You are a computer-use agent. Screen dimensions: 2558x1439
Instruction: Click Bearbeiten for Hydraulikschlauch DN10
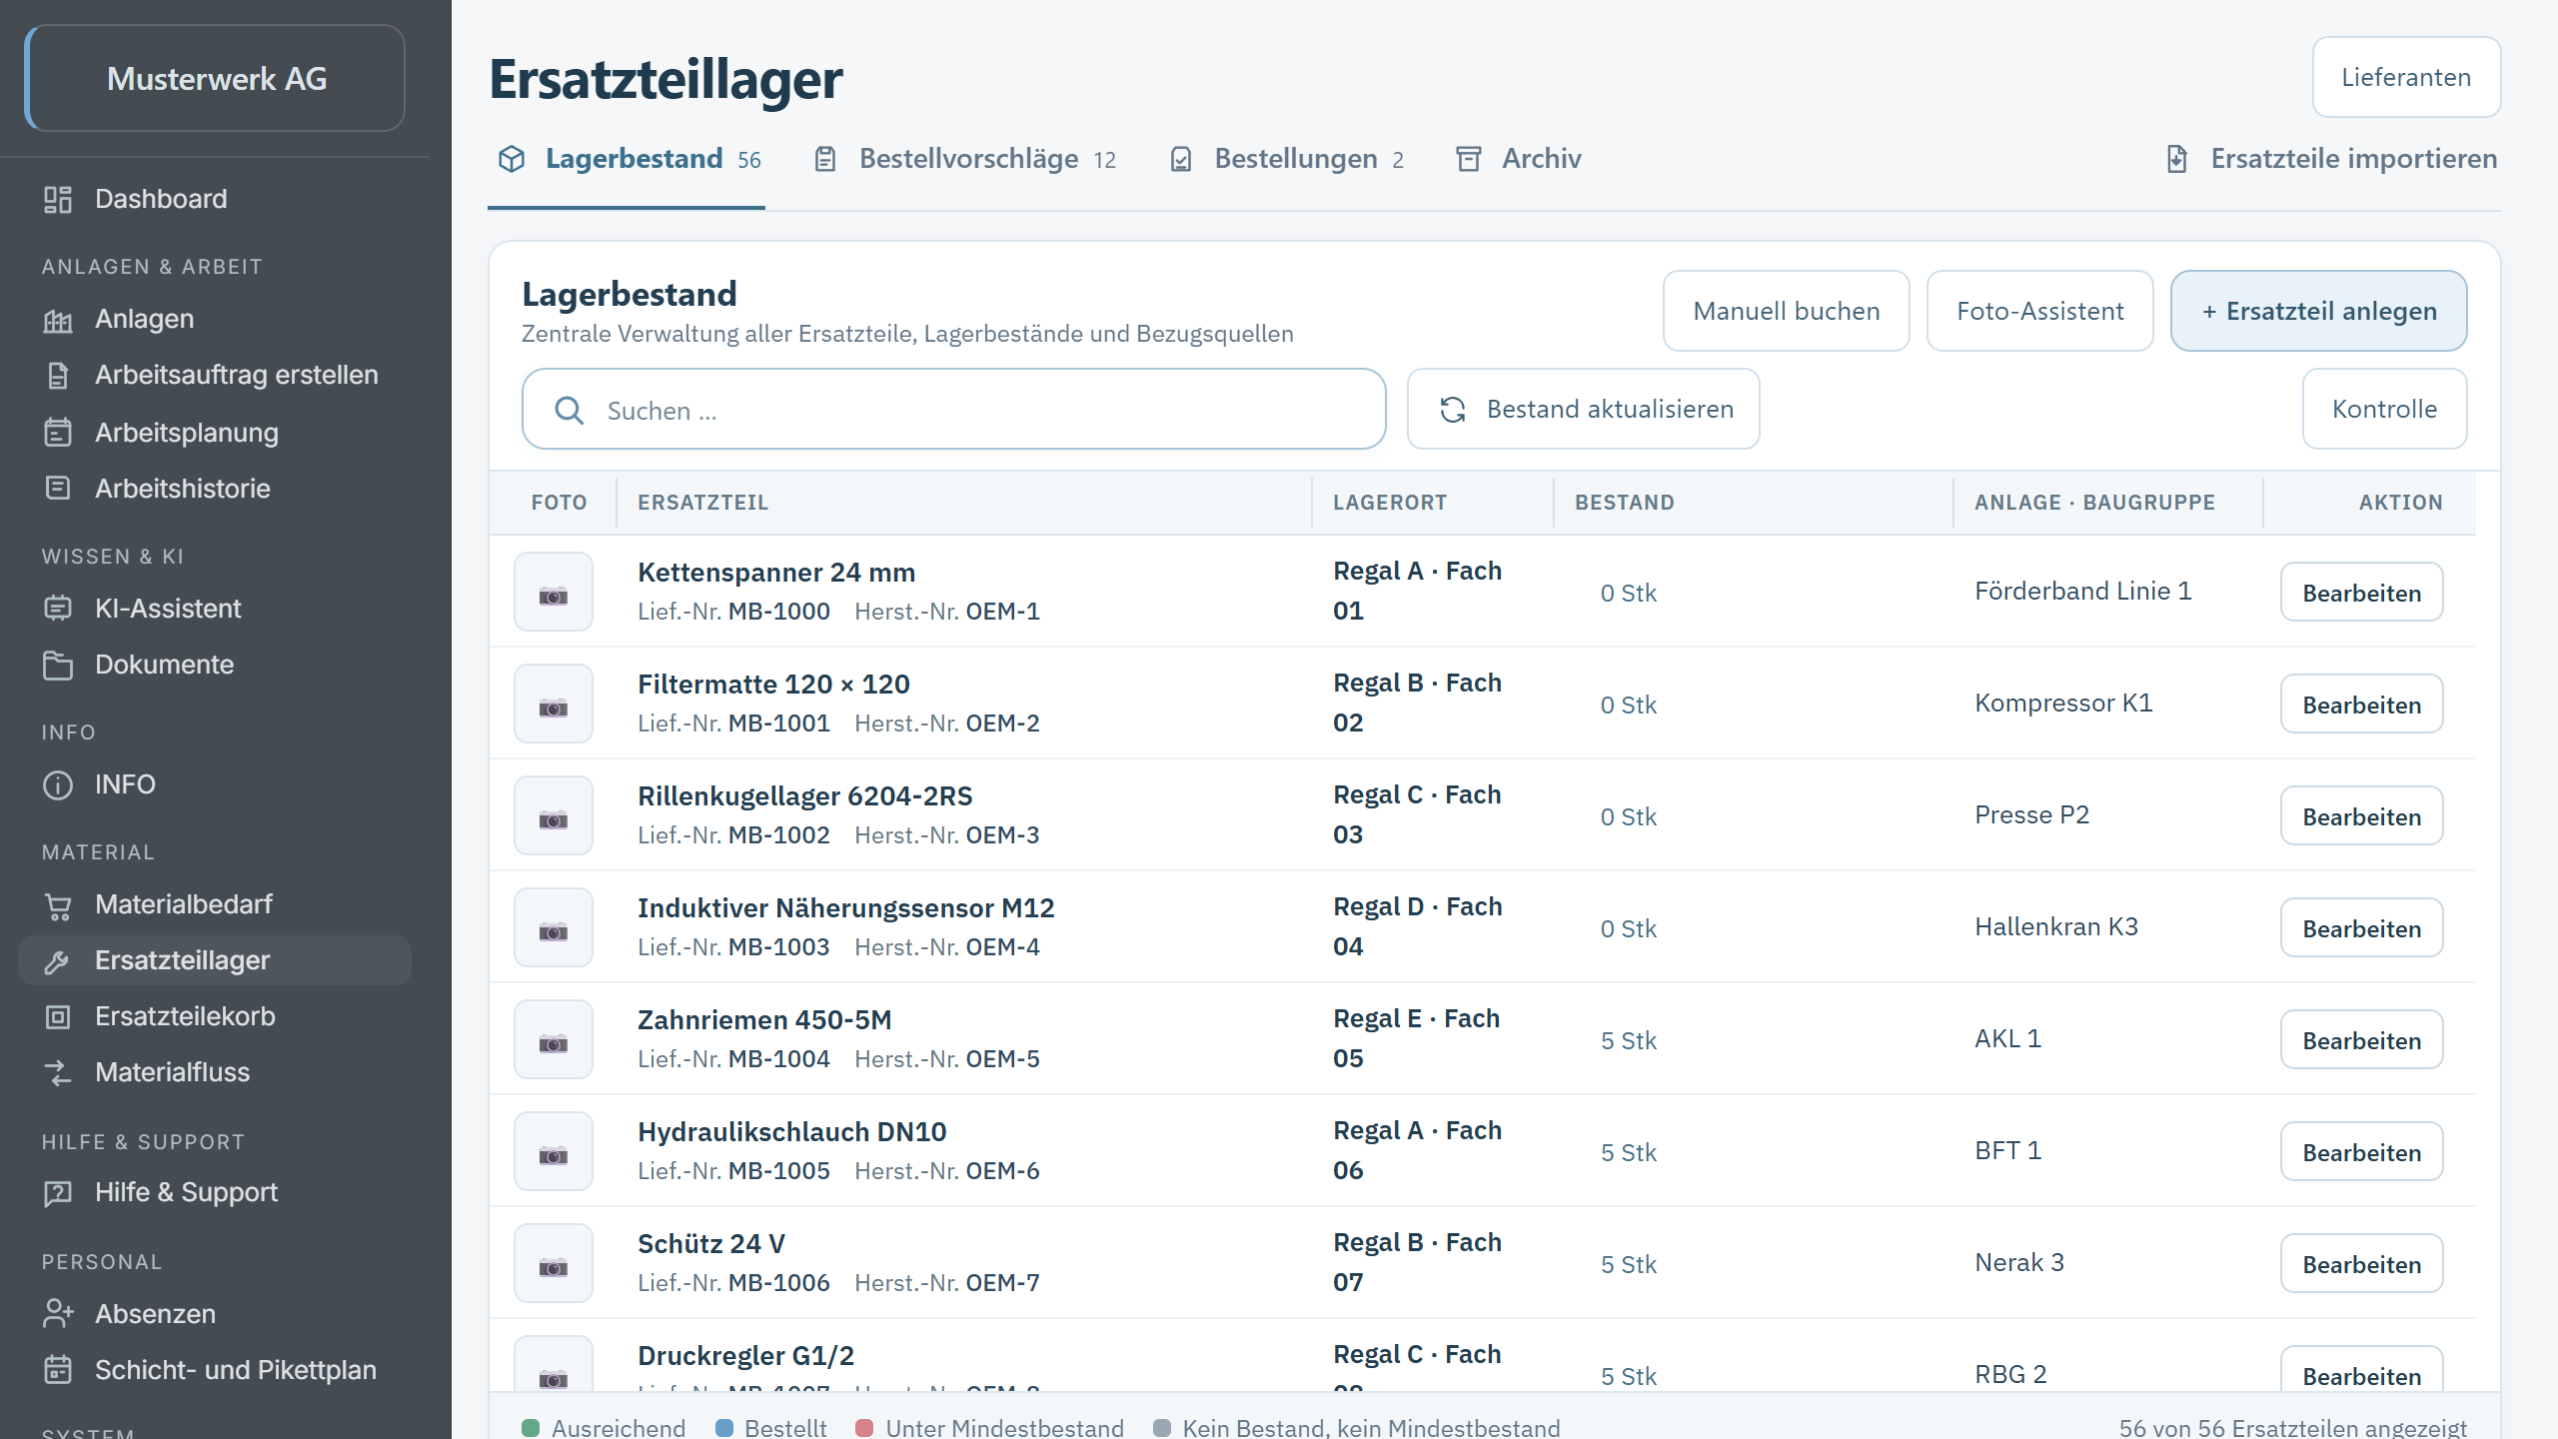pyautogui.click(x=2362, y=1152)
